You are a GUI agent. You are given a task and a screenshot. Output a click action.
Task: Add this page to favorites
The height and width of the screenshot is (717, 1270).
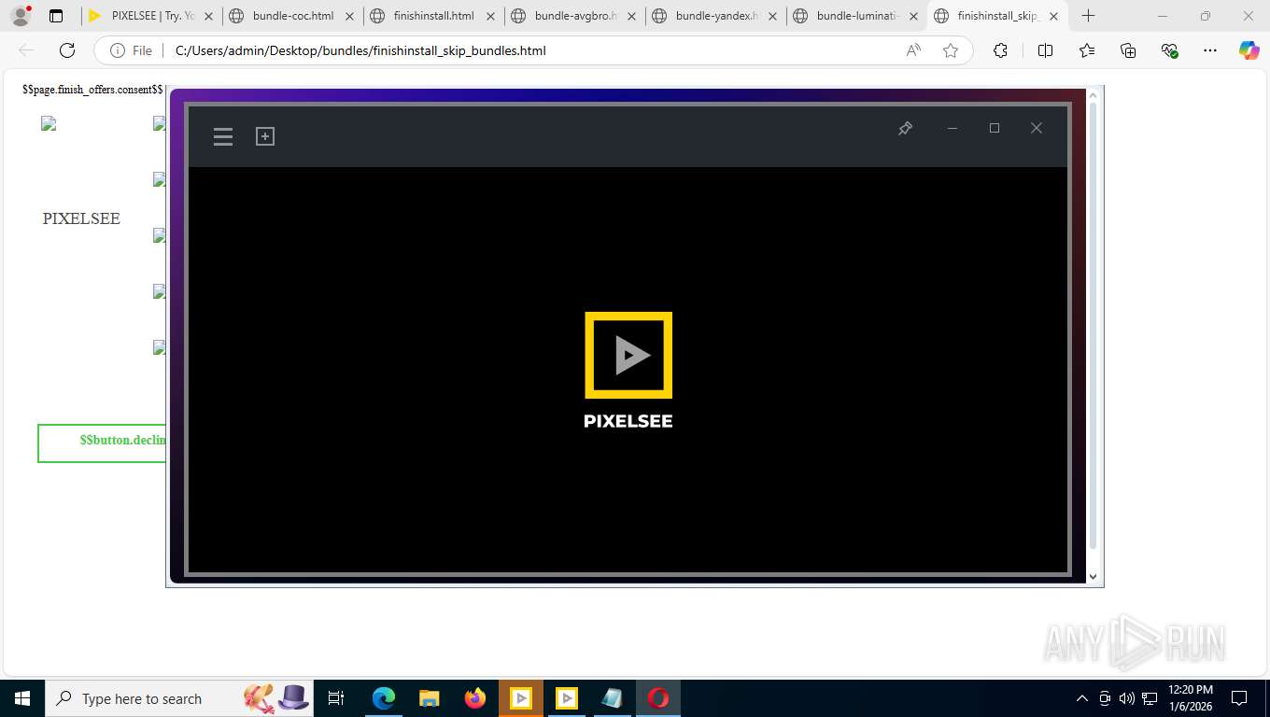tap(951, 50)
